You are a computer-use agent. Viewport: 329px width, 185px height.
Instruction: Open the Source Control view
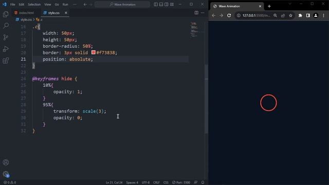pos(6,38)
